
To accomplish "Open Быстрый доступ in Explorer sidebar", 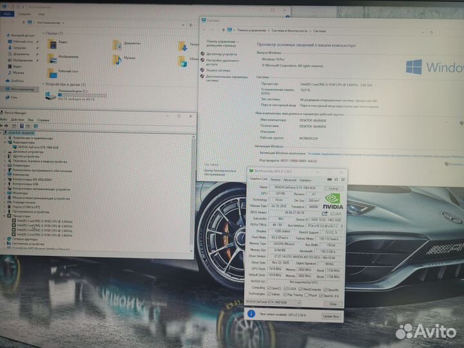I will 20,35.
